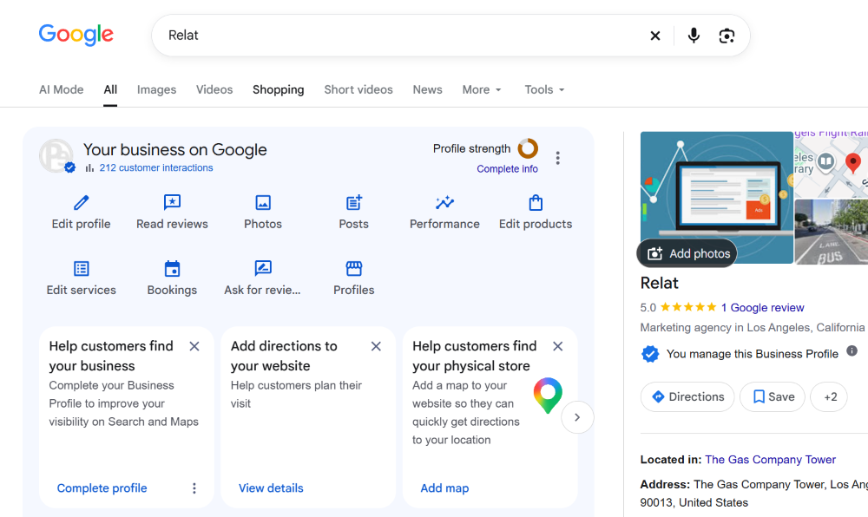The height and width of the screenshot is (517, 868).
Task: Switch to AI Mode tab
Action: tap(62, 89)
